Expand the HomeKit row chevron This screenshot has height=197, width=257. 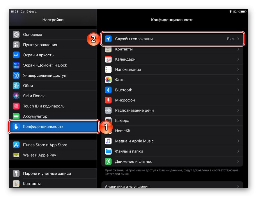[238, 131]
